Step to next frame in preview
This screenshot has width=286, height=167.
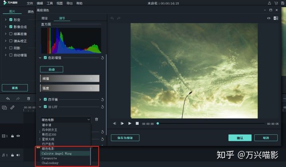[x=122, y=124]
